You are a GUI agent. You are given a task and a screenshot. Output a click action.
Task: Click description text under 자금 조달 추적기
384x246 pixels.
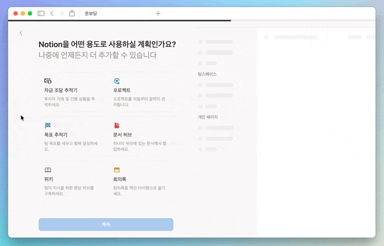tap(70, 102)
